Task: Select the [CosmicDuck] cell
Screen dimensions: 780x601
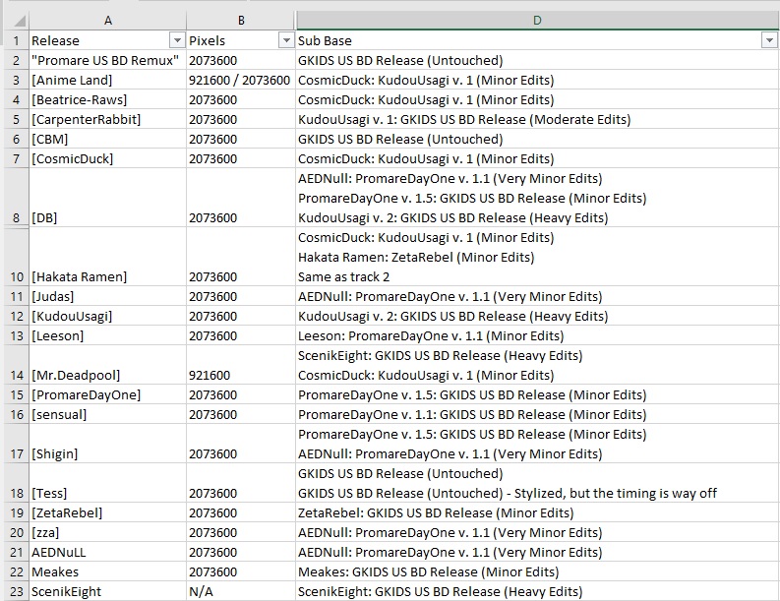Action: click(x=107, y=158)
